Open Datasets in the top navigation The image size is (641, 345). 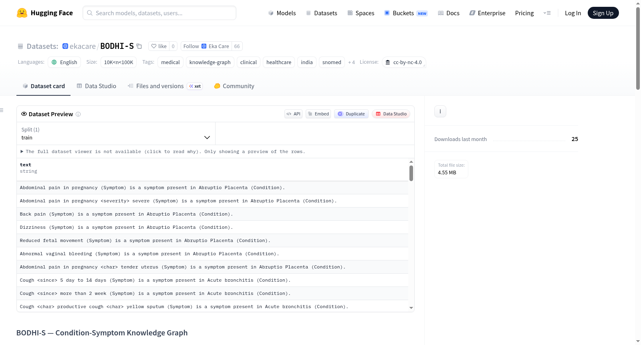click(322, 13)
